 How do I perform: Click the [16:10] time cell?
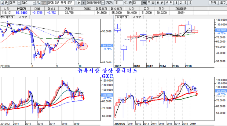coord(7,13)
